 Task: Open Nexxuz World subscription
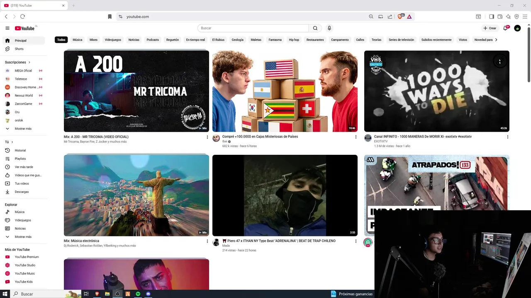pyautogui.click(x=23, y=96)
